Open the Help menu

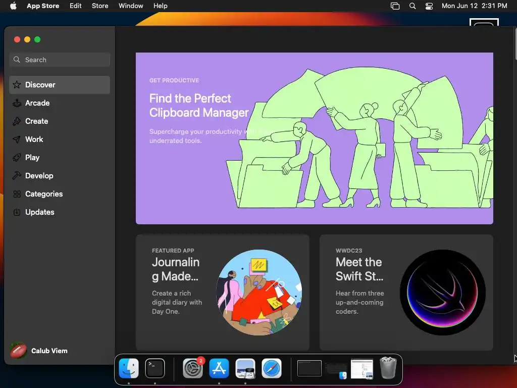(160, 6)
